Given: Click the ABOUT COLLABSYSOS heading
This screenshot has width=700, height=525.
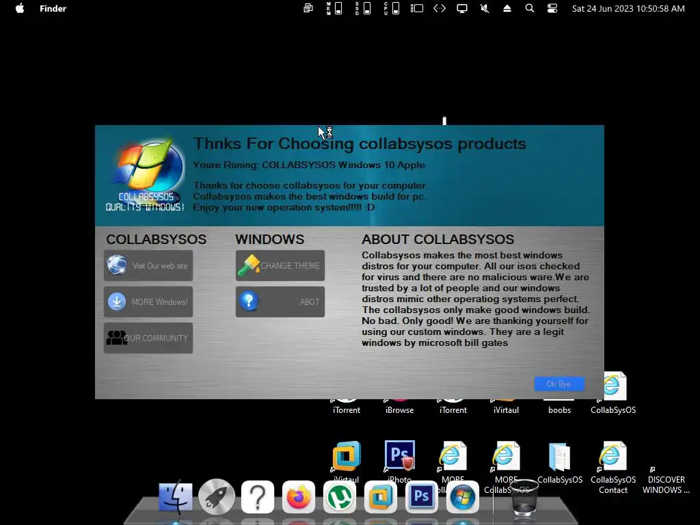Looking at the screenshot, I should pyautogui.click(x=437, y=239).
